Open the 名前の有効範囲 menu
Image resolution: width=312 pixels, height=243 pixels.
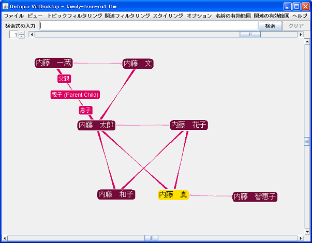point(233,16)
